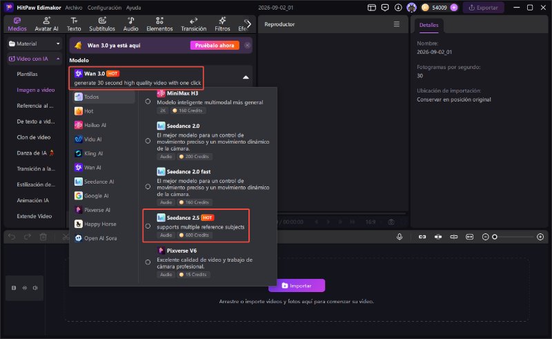
Task: Zoom in timeline with plus icon
Action: (x=540, y=237)
